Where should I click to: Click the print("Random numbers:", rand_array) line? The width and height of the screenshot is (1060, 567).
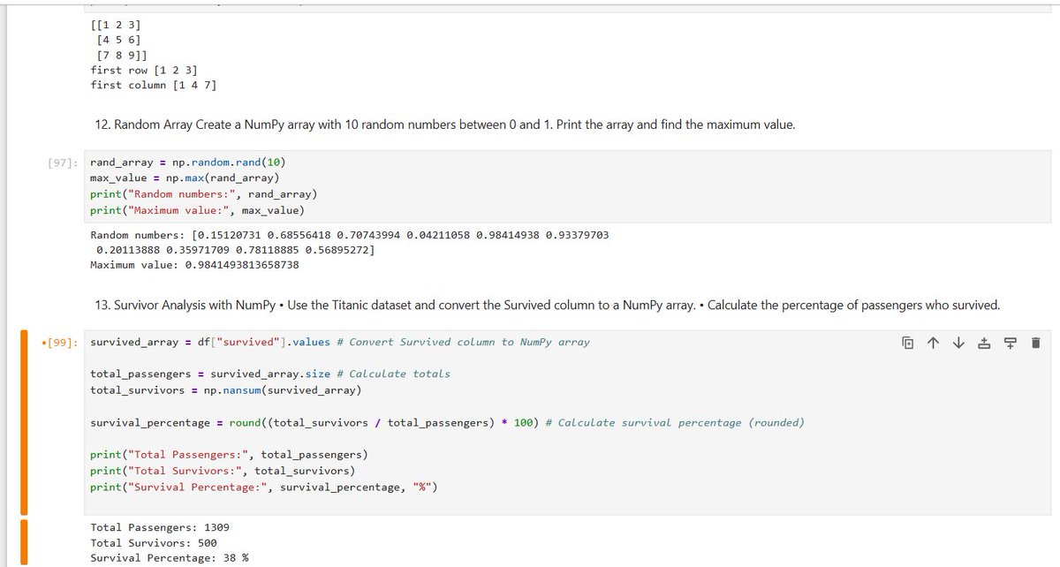(x=204, y=194)
